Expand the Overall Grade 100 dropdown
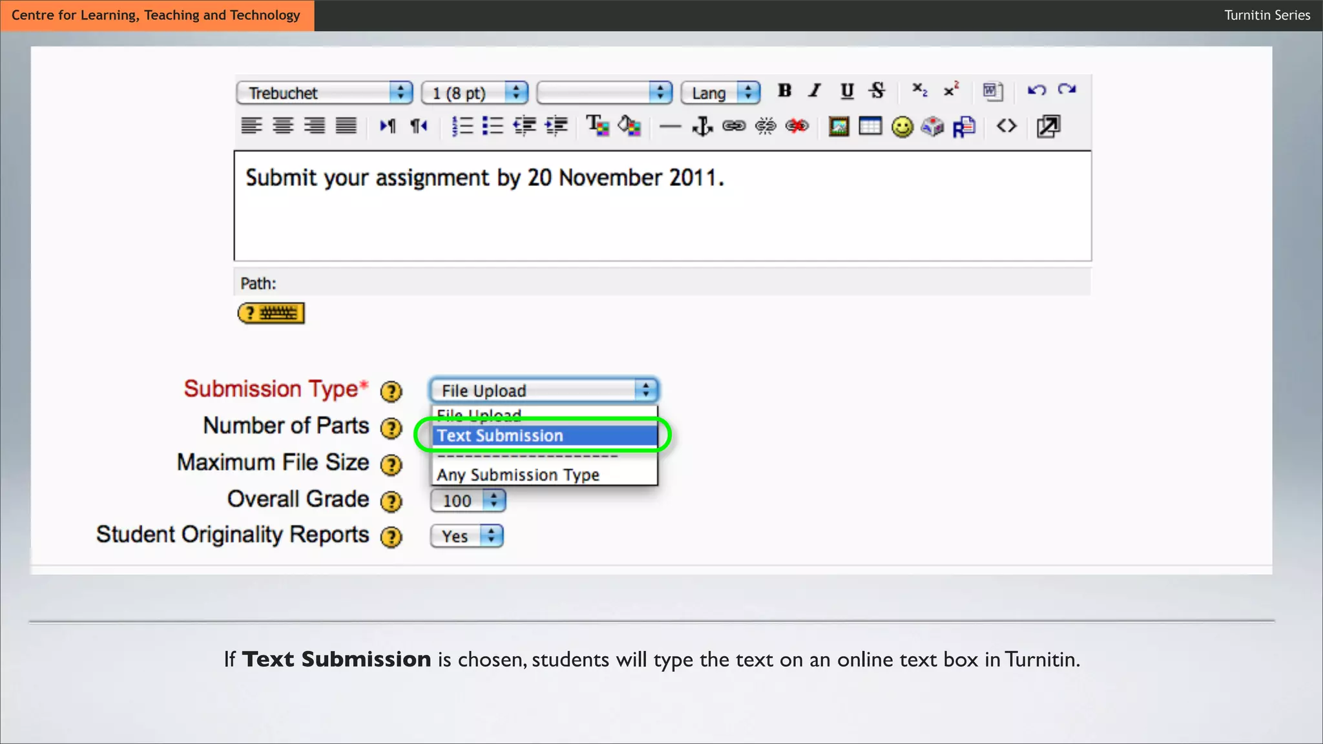 click(x=468, y=501)
